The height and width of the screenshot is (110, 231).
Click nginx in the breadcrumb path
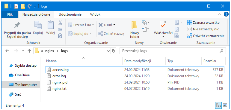click(x=49, y=51)
